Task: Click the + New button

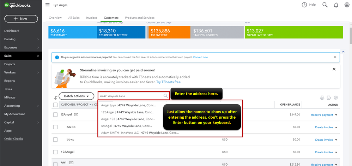Action: point(21,19)
